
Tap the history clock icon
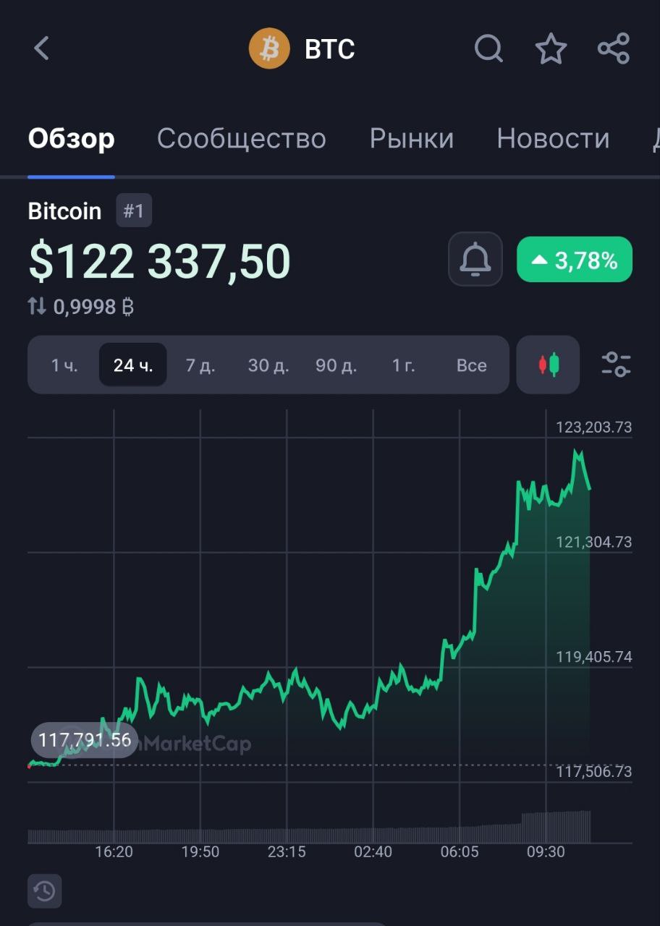pos(45,891)
